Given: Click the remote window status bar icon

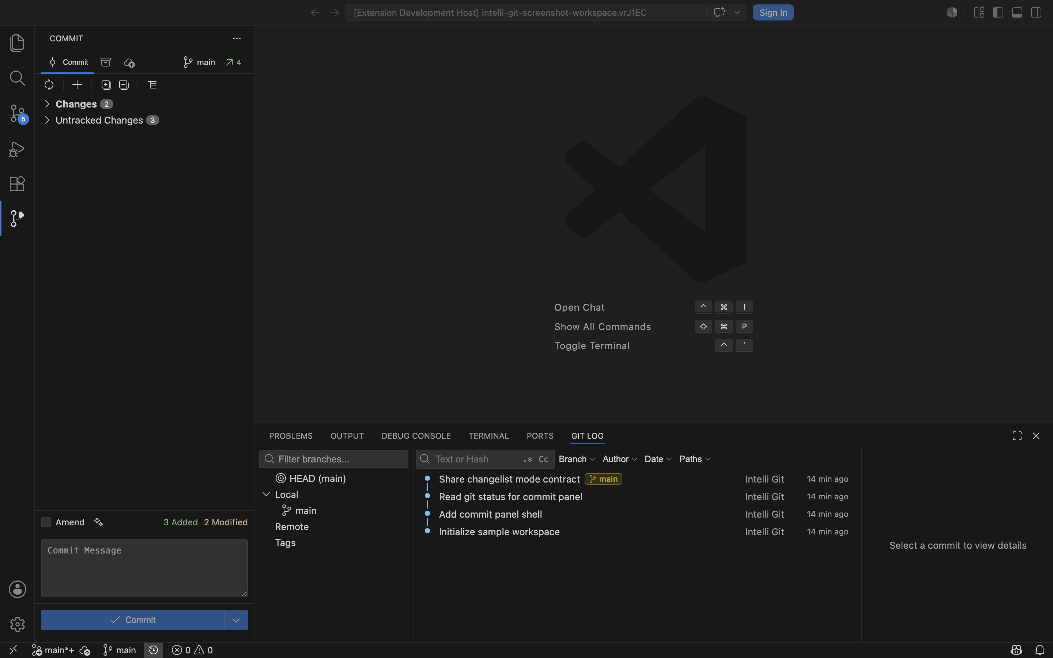Looking at the screenshot, I should [13, 650].
